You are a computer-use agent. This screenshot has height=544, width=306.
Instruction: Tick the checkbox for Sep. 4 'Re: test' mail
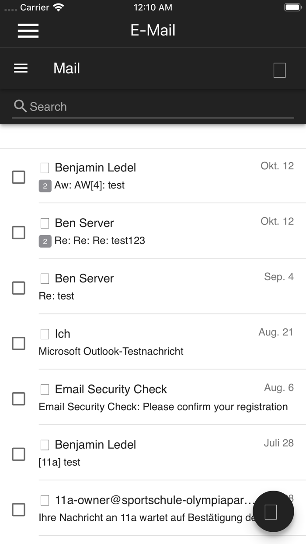18,288
